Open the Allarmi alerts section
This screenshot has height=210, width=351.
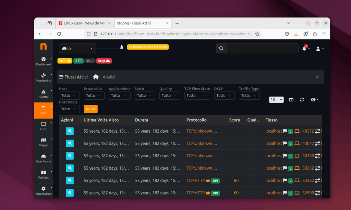[43, 94]
